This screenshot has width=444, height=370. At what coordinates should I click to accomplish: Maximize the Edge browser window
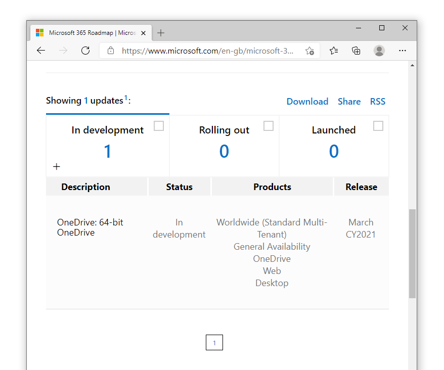(x=382, y=28)
